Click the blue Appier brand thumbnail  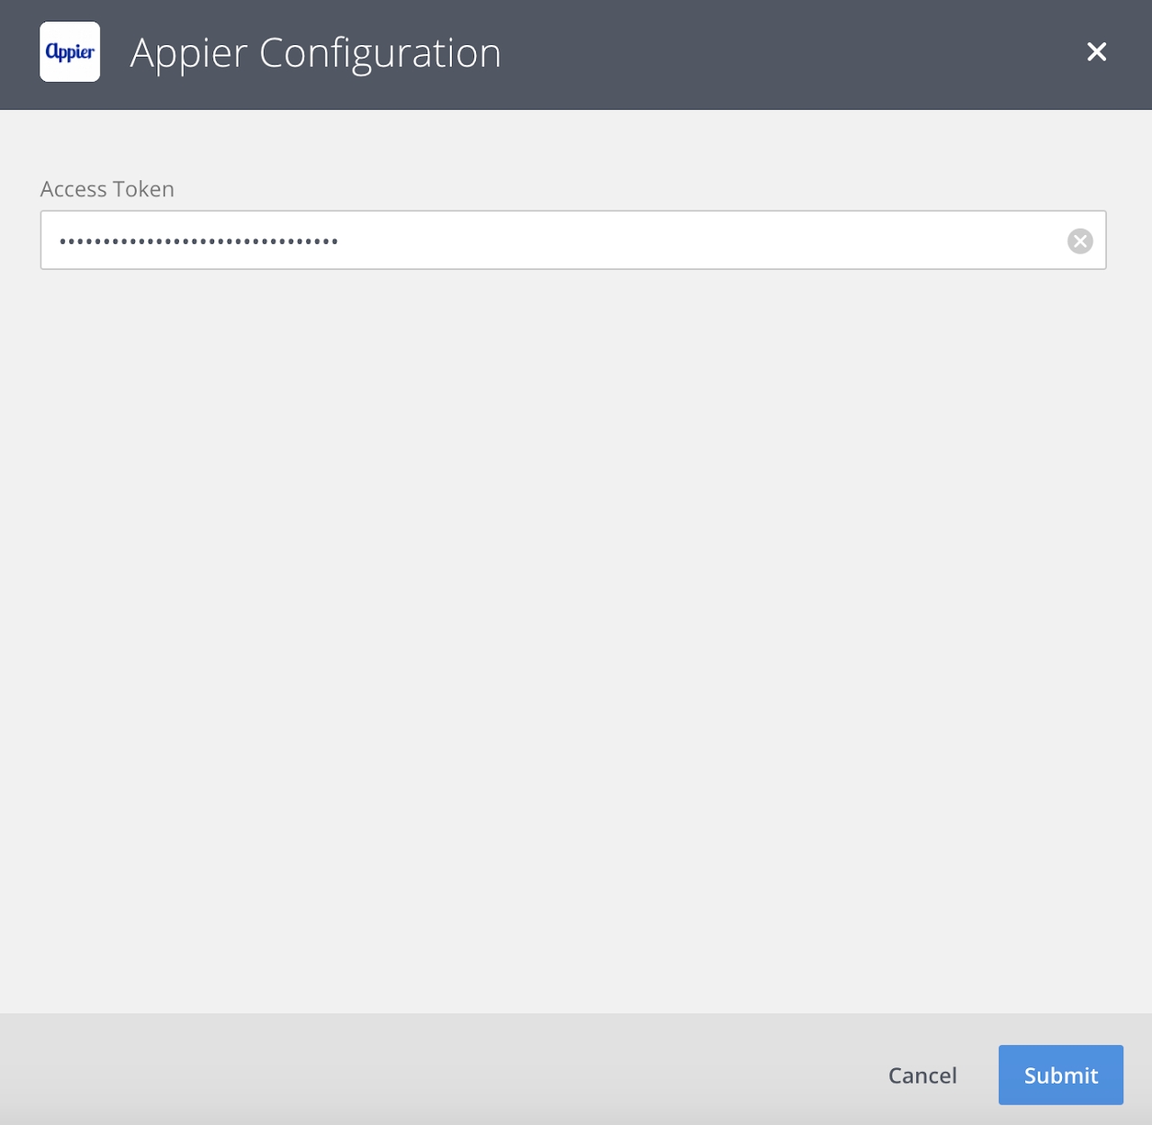[70, 52]
